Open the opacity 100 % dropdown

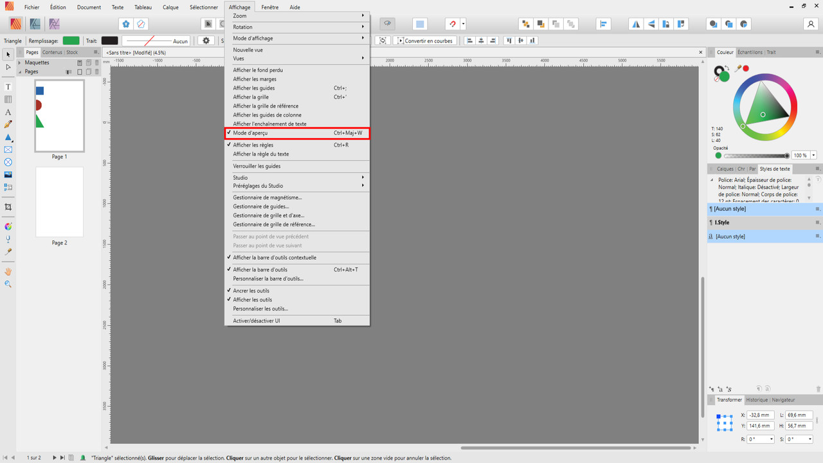pyautogui.click(x=813, y=156)
